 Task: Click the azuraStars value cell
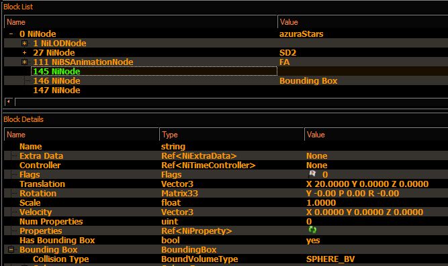[x=301, y=34]
